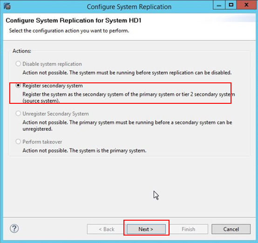
Task: Click the application icon in title bar
Action: [x=7, y=6]
